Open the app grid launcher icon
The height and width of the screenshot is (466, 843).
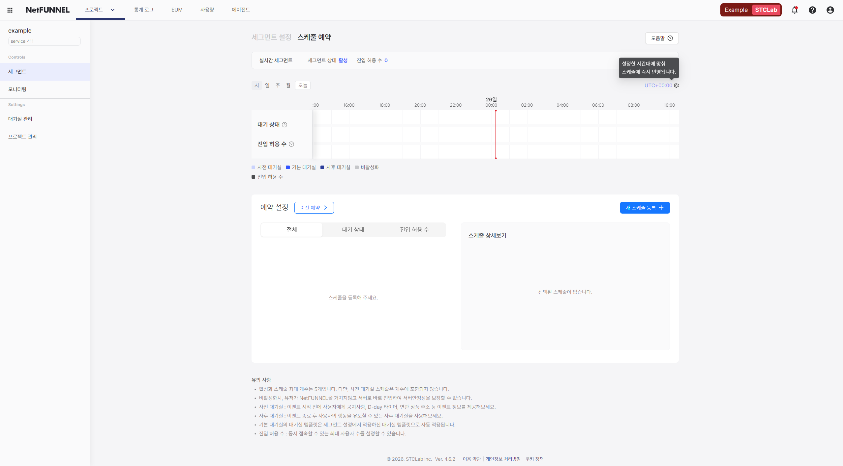[x=10, y=10]
